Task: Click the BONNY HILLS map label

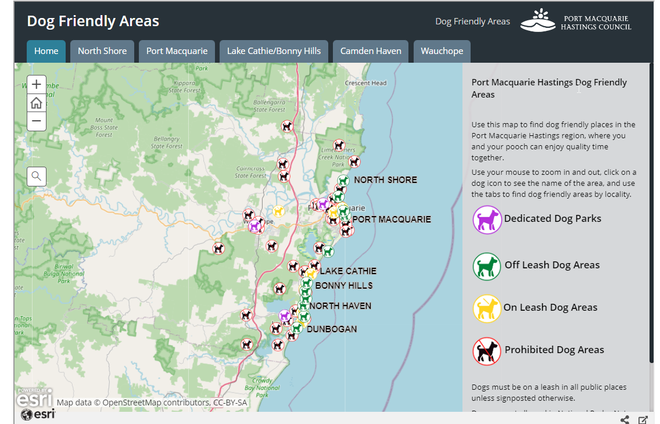Action: click(344, 286)
